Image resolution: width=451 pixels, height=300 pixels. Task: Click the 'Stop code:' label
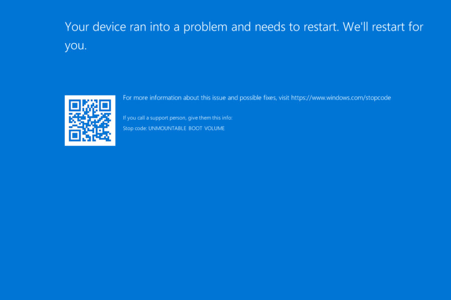[x=134, y=128]
